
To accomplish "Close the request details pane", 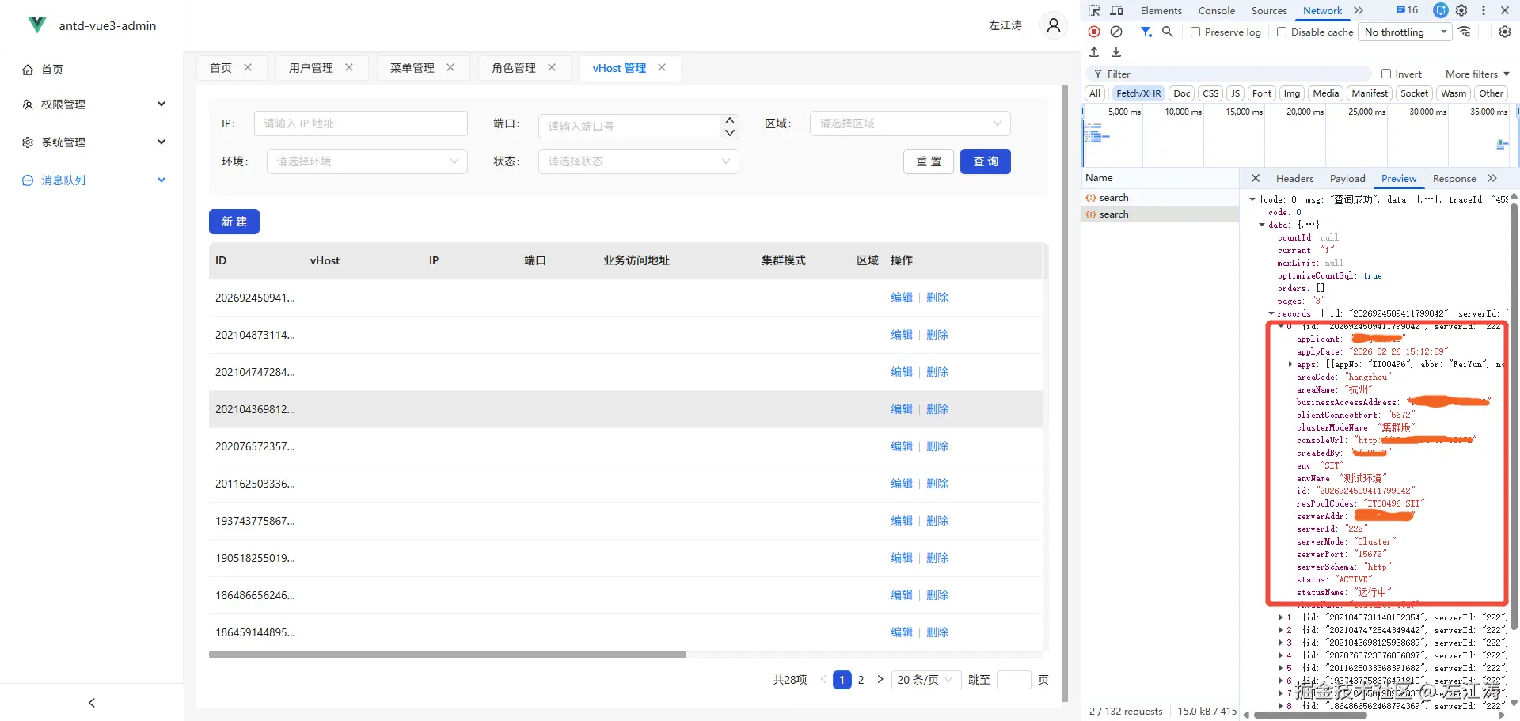I will [x=1256, y=178].
